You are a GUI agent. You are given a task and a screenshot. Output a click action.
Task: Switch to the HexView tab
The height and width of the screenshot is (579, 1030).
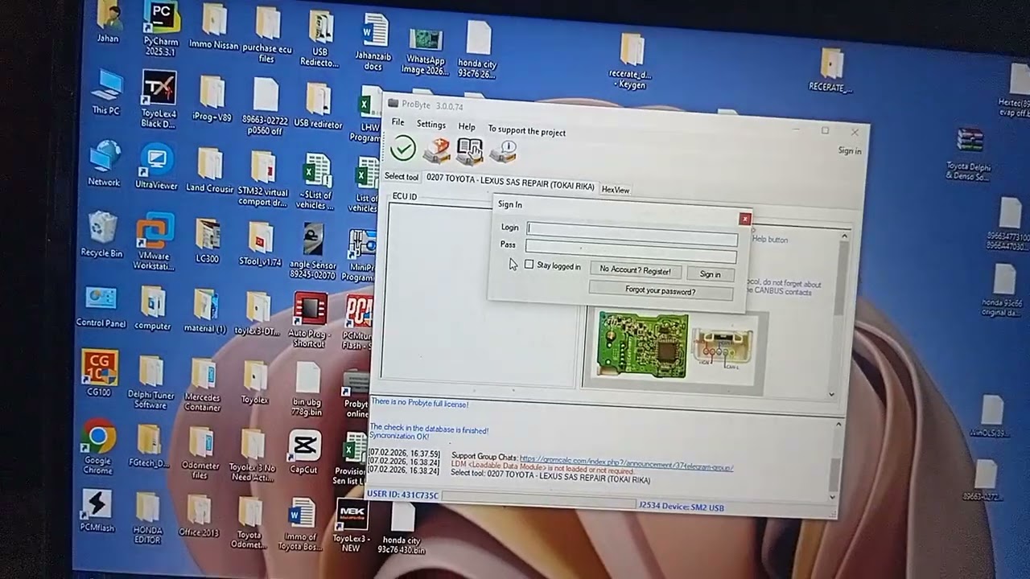[616, 190]
